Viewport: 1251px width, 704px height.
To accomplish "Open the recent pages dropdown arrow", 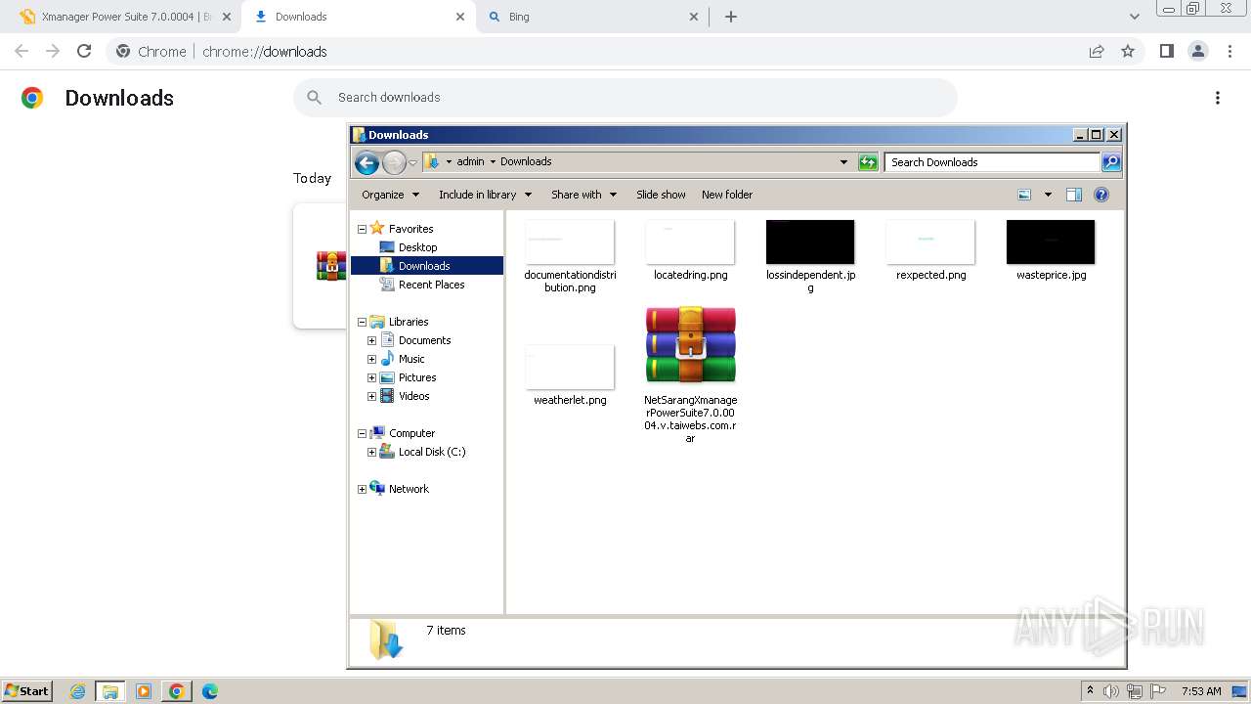I will click(413, 162).
